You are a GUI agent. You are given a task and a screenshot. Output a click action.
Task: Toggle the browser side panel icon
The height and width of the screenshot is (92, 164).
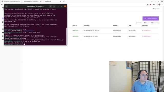(157, 5)
